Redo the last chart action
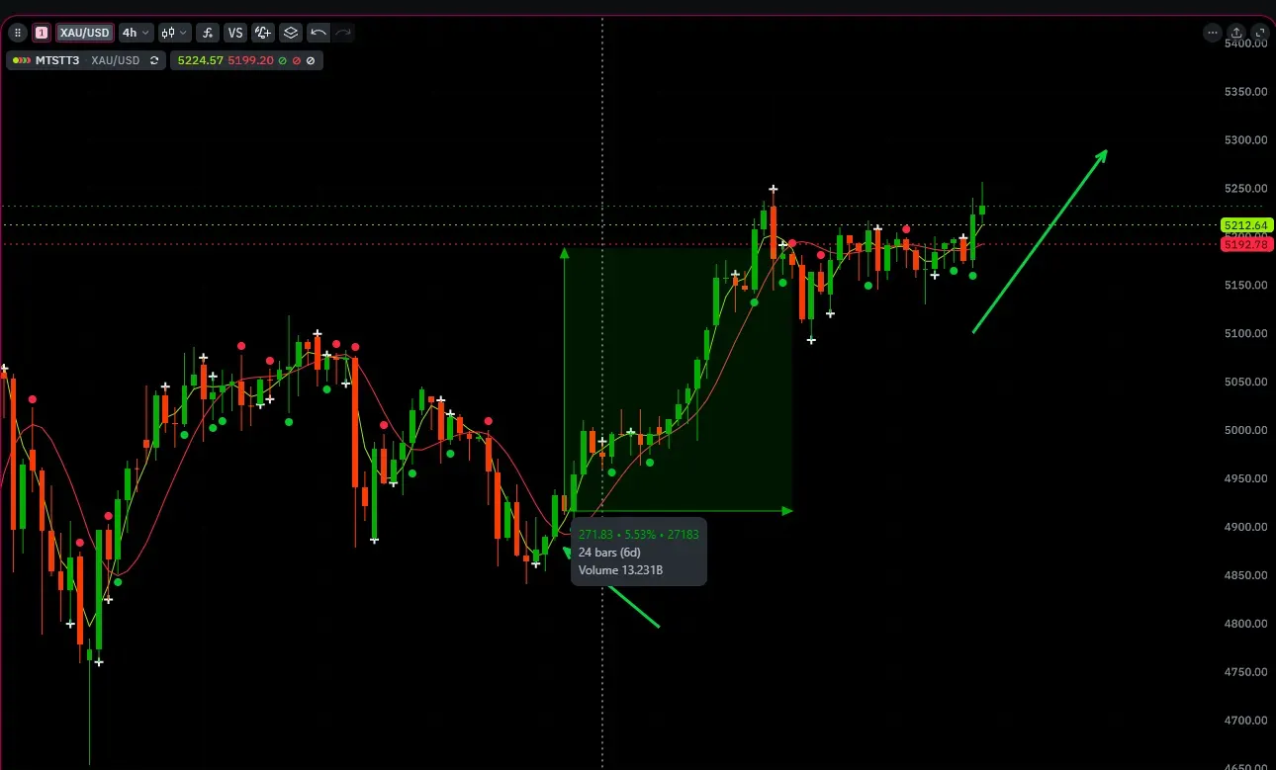 (x=343, y=33)
